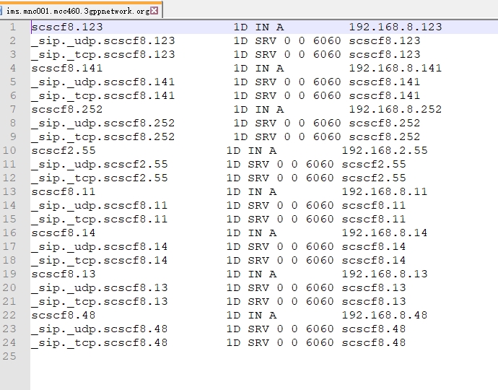
Task: Click SRV target scscf8.14 on line 17
Action: pos(373,247)
